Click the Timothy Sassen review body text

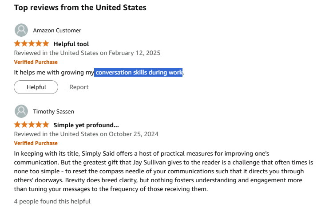[163, 171]
